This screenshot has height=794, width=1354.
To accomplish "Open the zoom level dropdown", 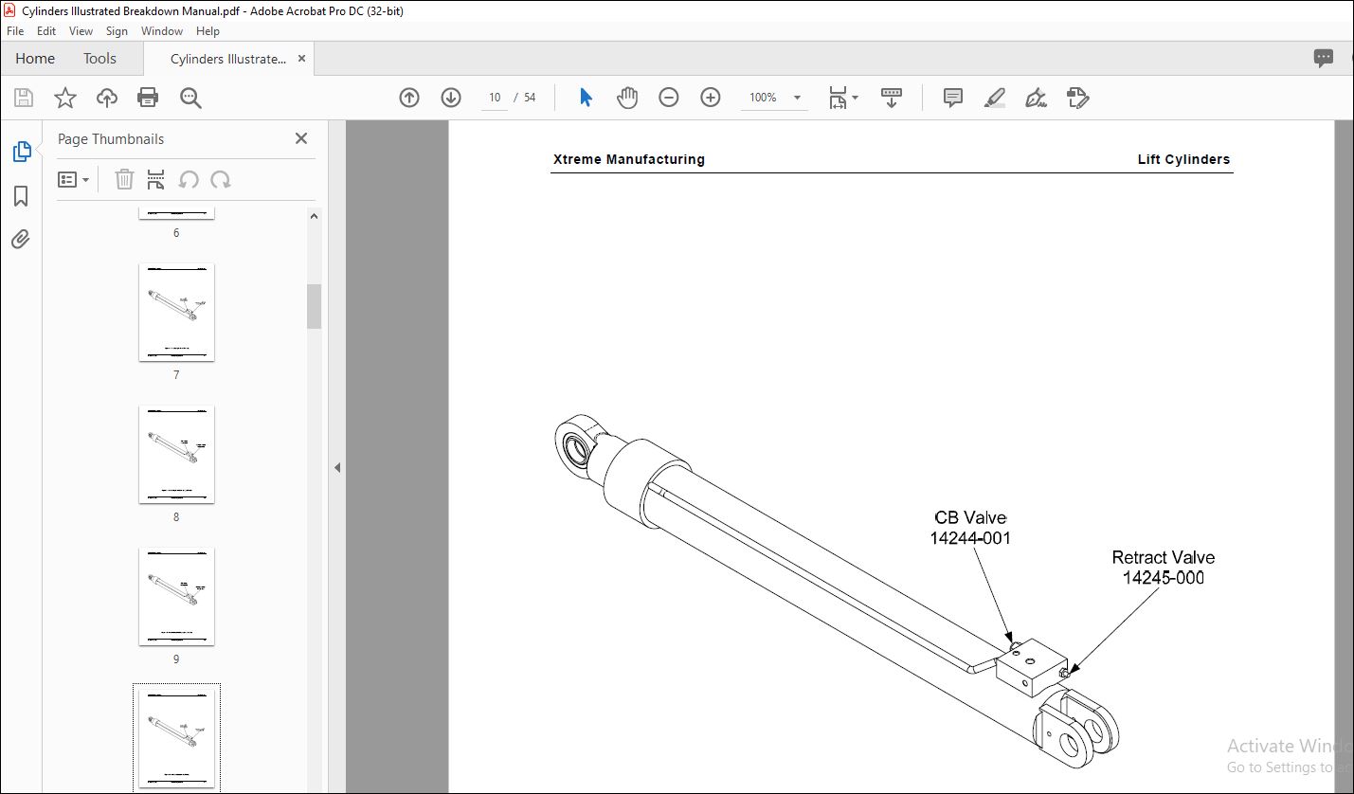I will pyautogui.click(x=797, y=98).
